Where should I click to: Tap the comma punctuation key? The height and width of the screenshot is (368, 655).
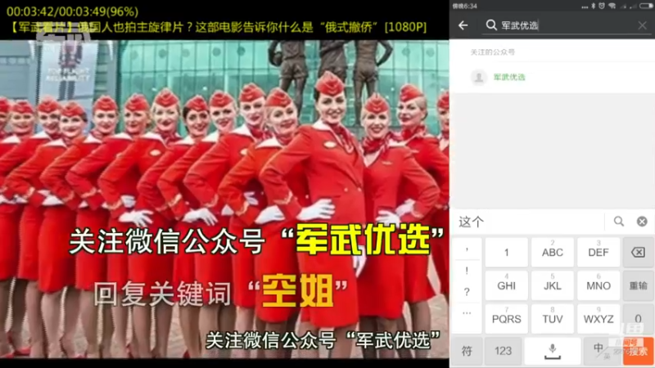(467, 251)
